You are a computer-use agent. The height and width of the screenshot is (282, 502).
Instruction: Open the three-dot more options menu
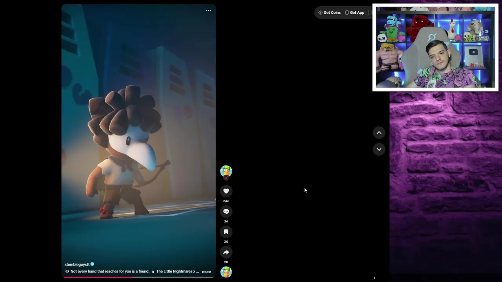point(208,11)
